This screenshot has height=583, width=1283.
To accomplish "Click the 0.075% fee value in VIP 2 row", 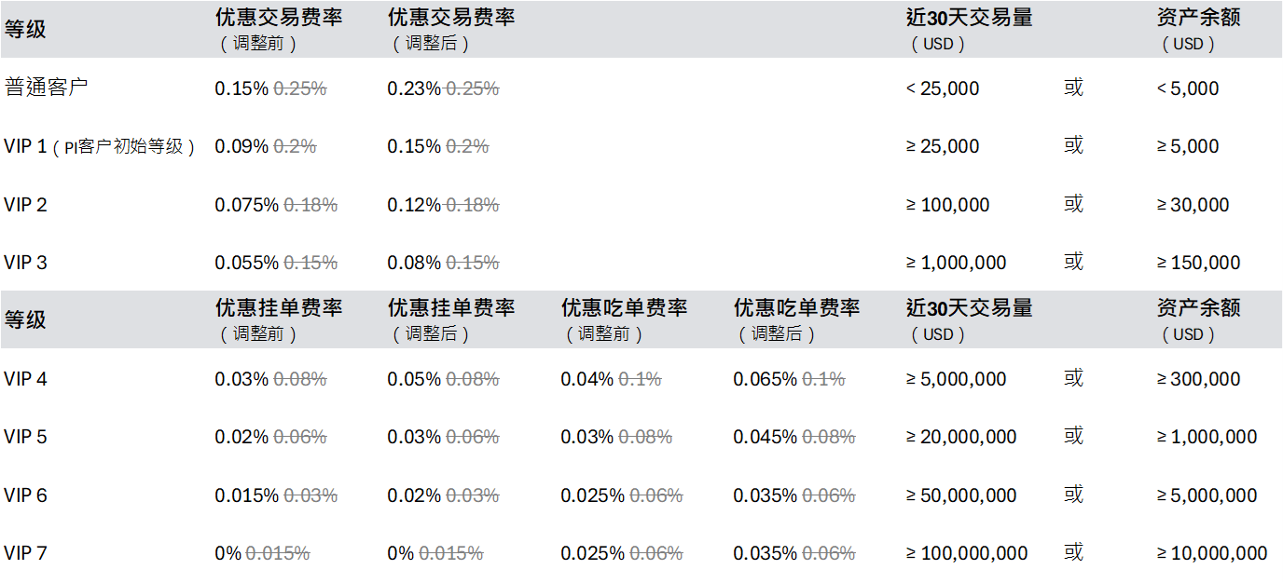I will (x=246, y=205).
